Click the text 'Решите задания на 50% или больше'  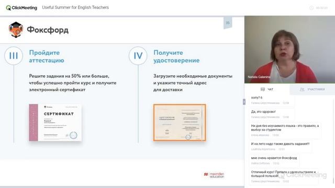(69, 76)
